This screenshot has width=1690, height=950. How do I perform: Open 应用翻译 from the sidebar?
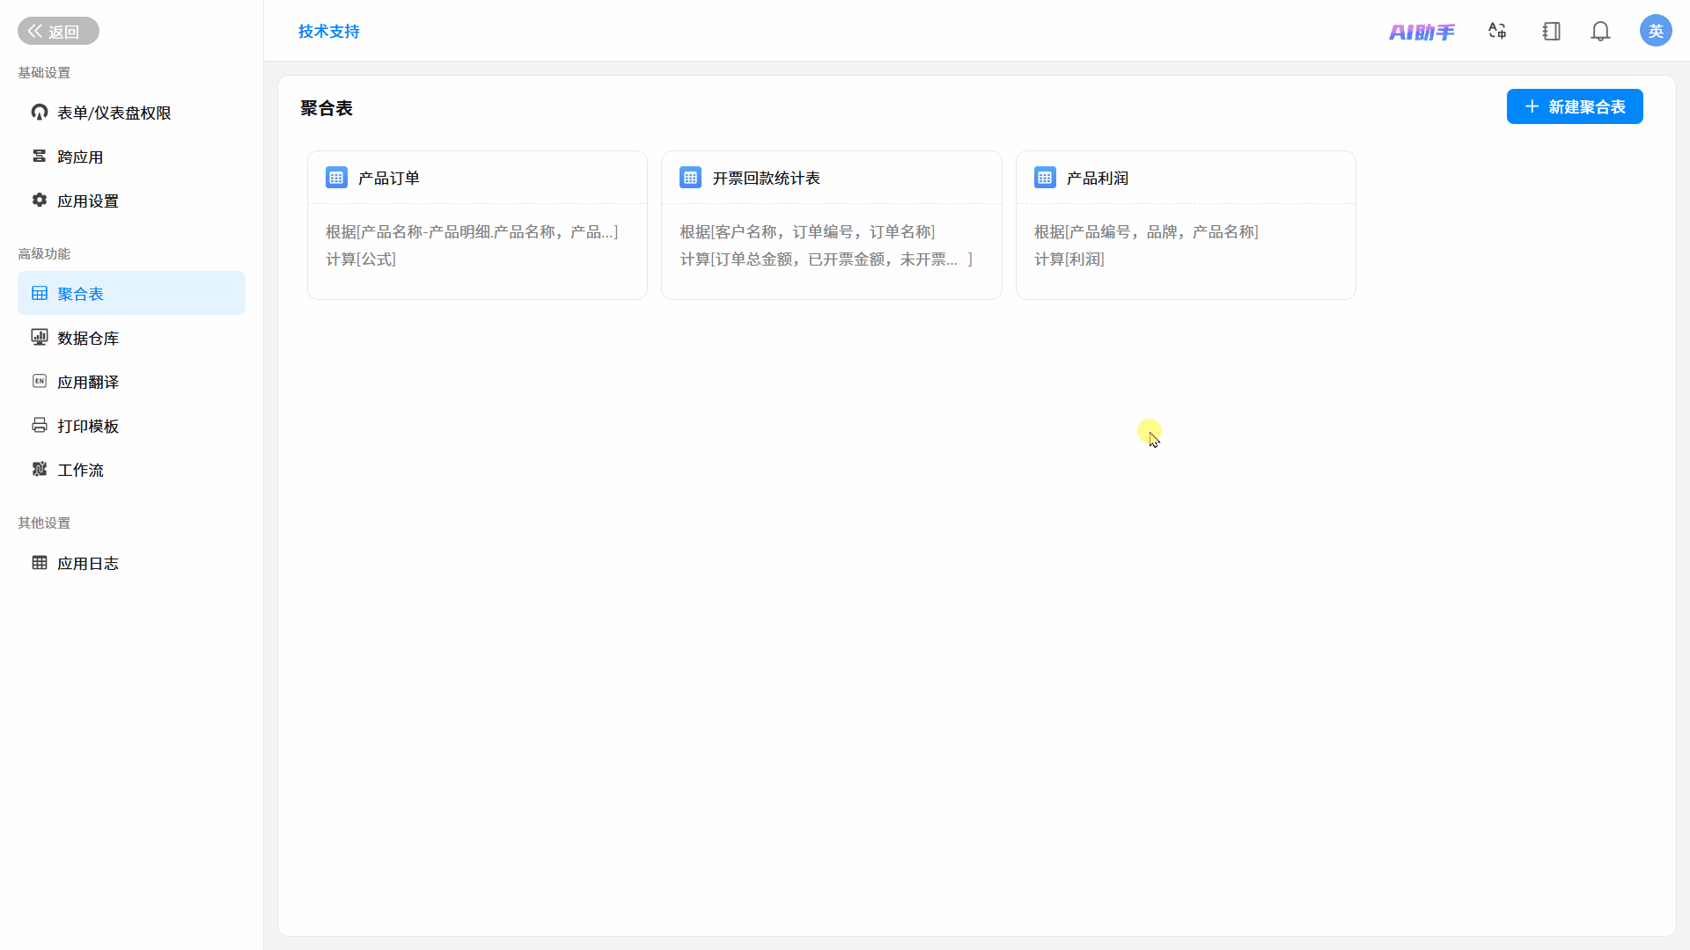(x=131, y=382)
